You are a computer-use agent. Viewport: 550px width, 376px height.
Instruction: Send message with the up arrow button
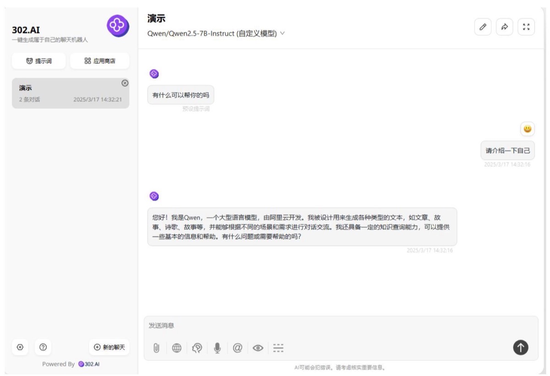[520, 348]
